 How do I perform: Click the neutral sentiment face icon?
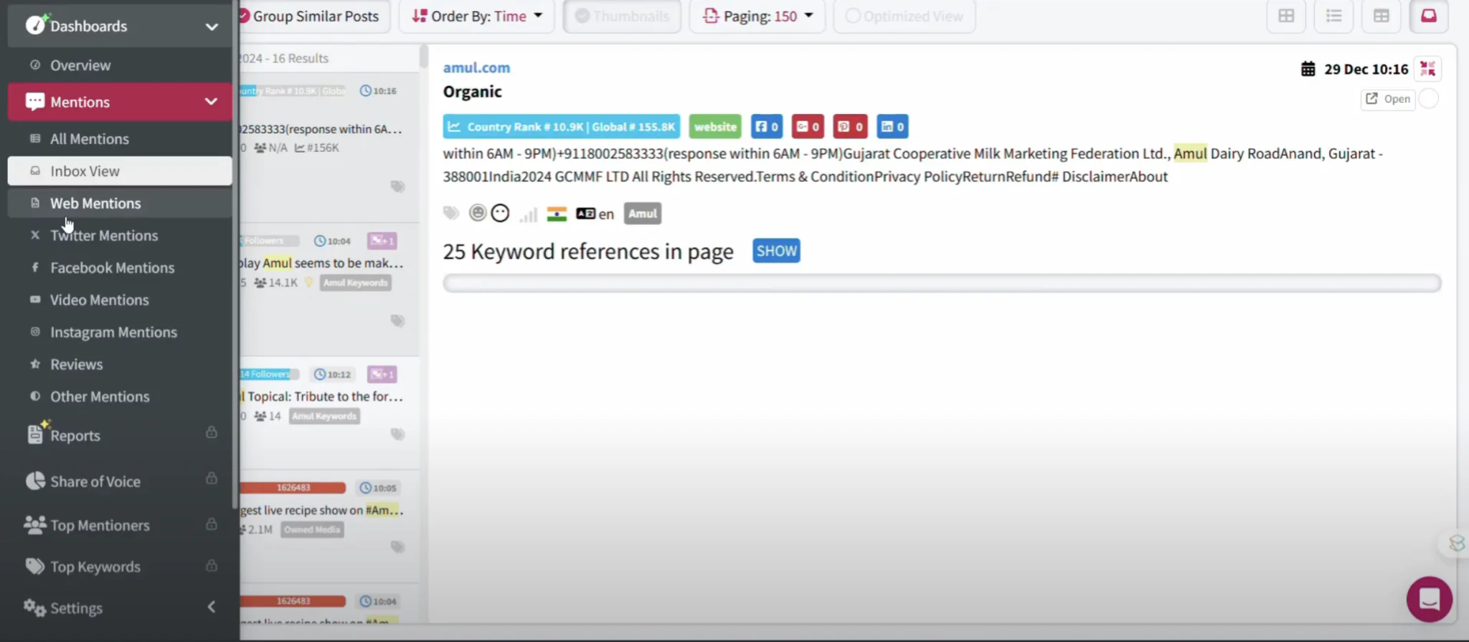500,213
